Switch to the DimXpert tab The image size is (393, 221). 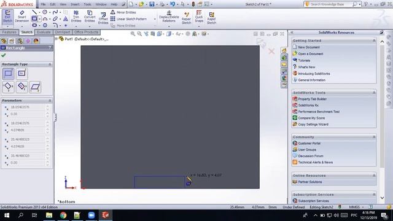click(63, 32)
